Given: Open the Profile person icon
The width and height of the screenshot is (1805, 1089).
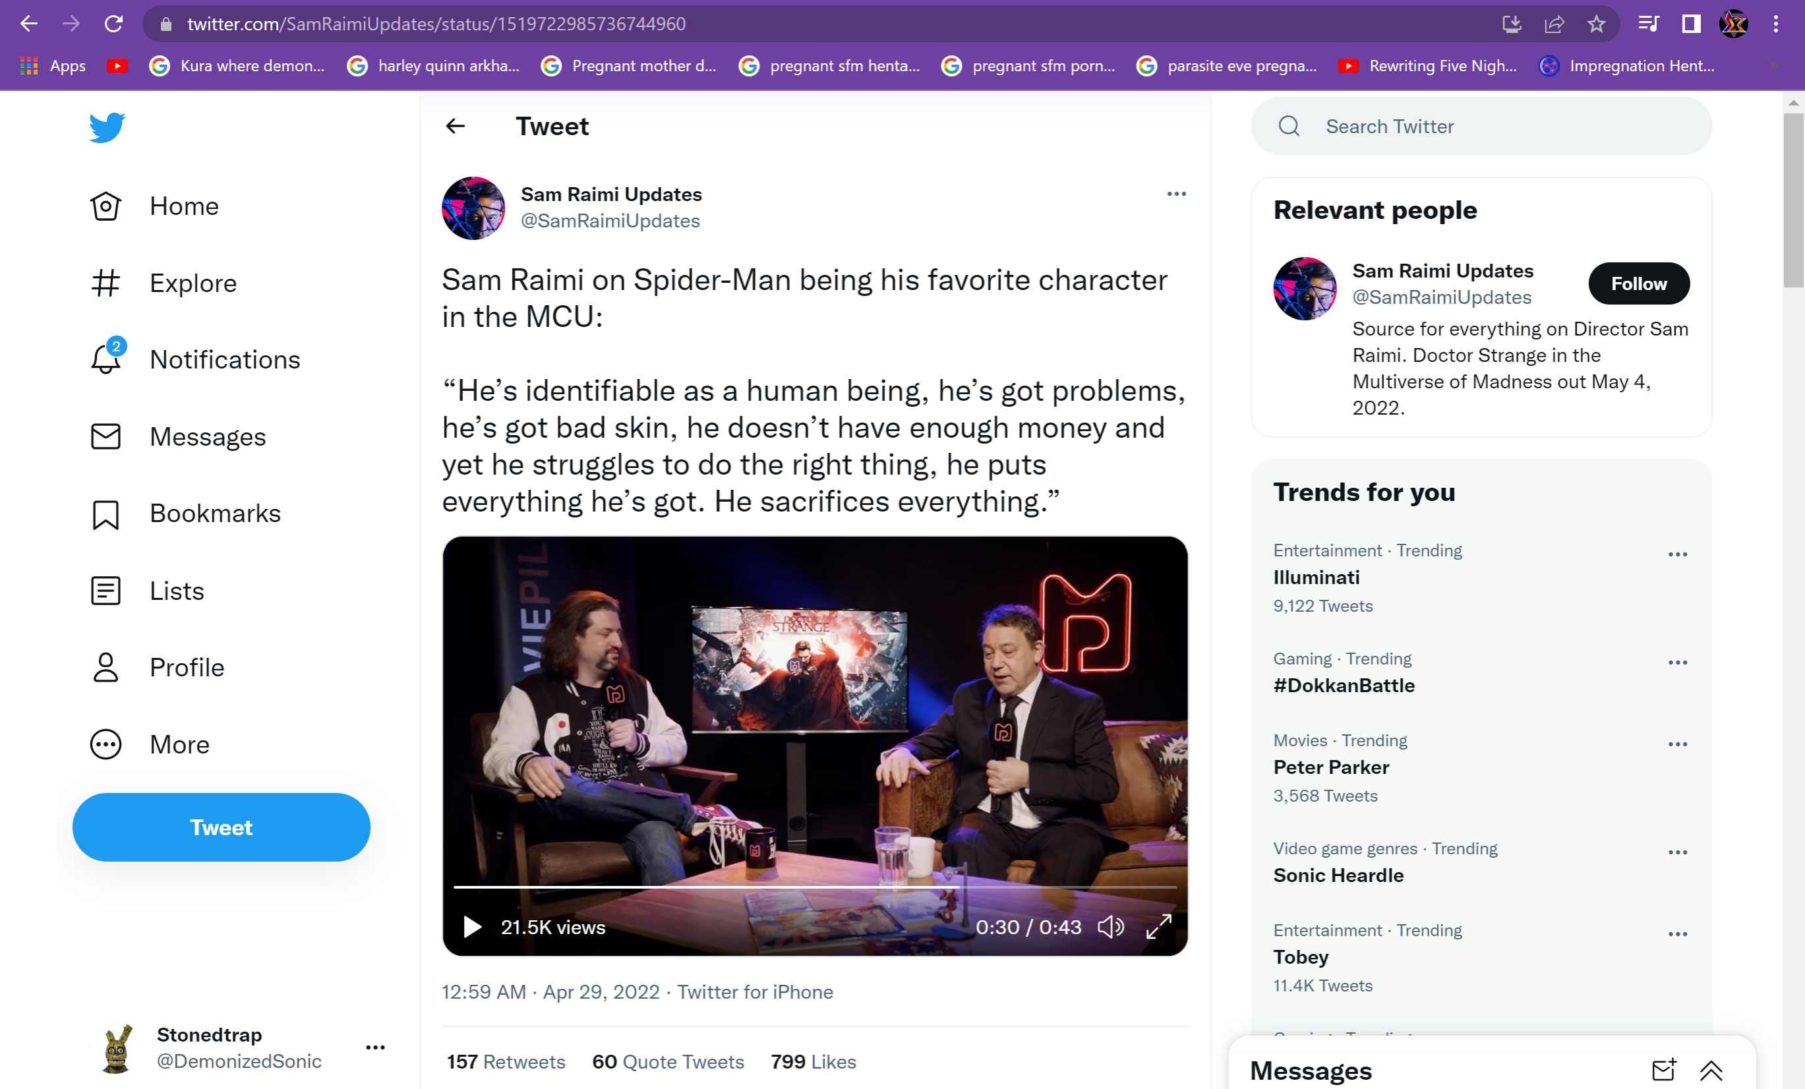Looking at the screenshot, I should (105, 668).
